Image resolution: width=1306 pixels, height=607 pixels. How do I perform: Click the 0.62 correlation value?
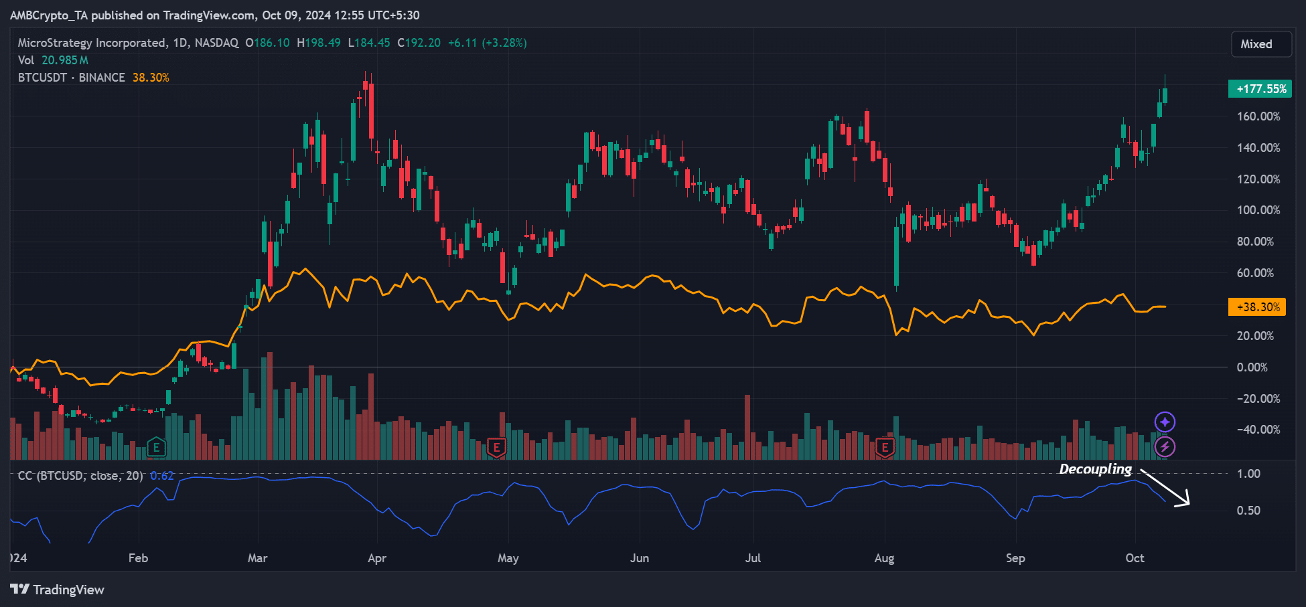point(162,476)
